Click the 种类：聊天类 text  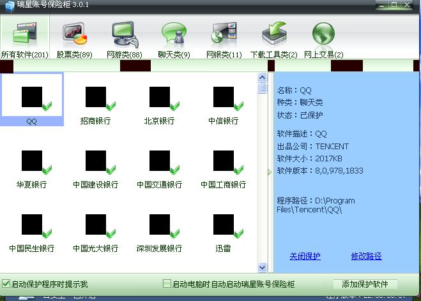coord(300,103)
